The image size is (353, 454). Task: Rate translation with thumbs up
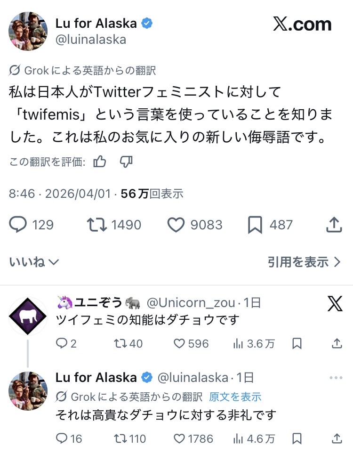[100, 162]
